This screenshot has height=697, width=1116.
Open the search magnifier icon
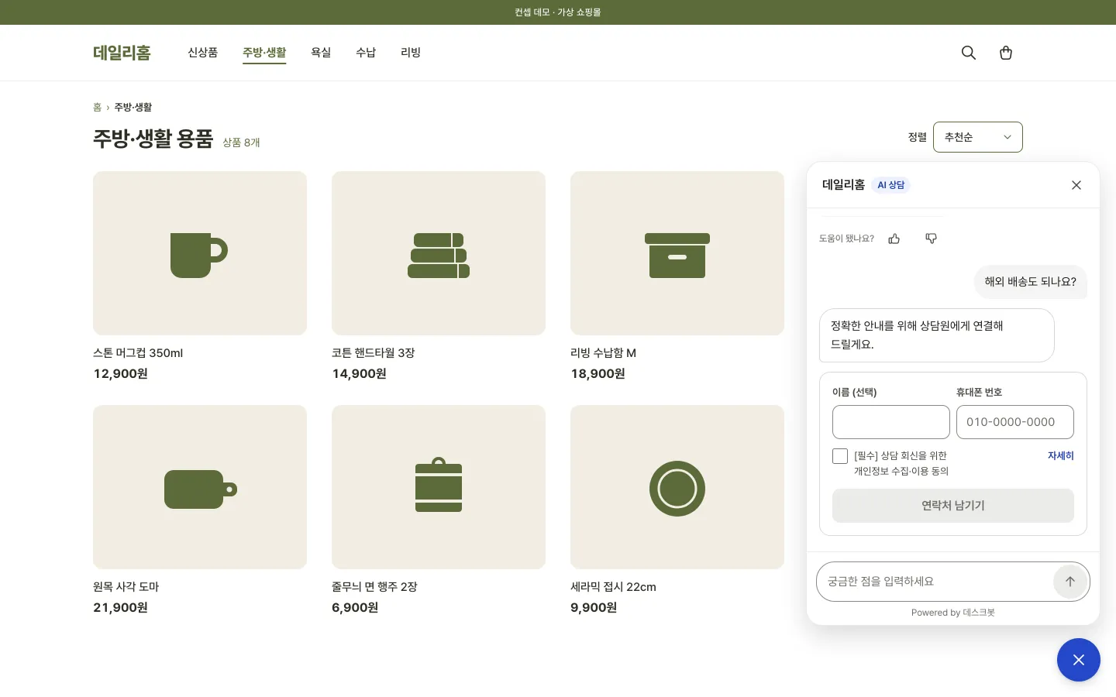pyautogui.click(x=969, y=53)
